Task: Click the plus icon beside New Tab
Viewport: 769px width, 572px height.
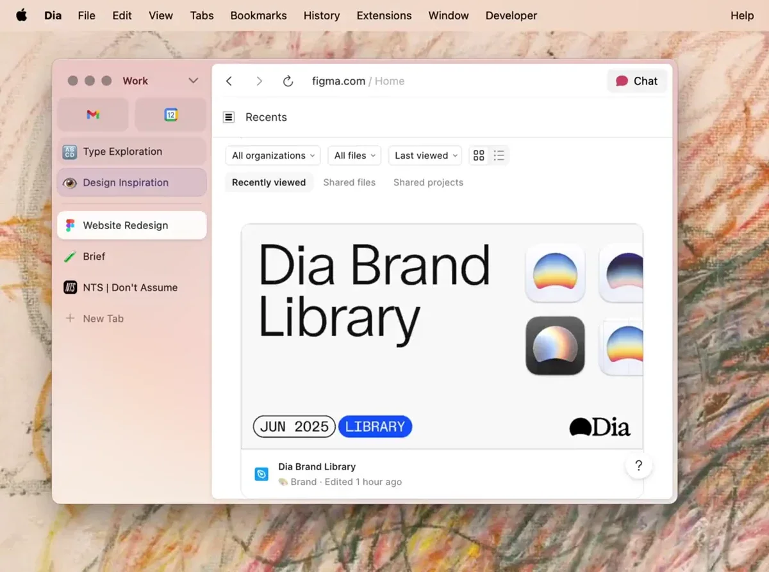Action: [x=70, y=318]
